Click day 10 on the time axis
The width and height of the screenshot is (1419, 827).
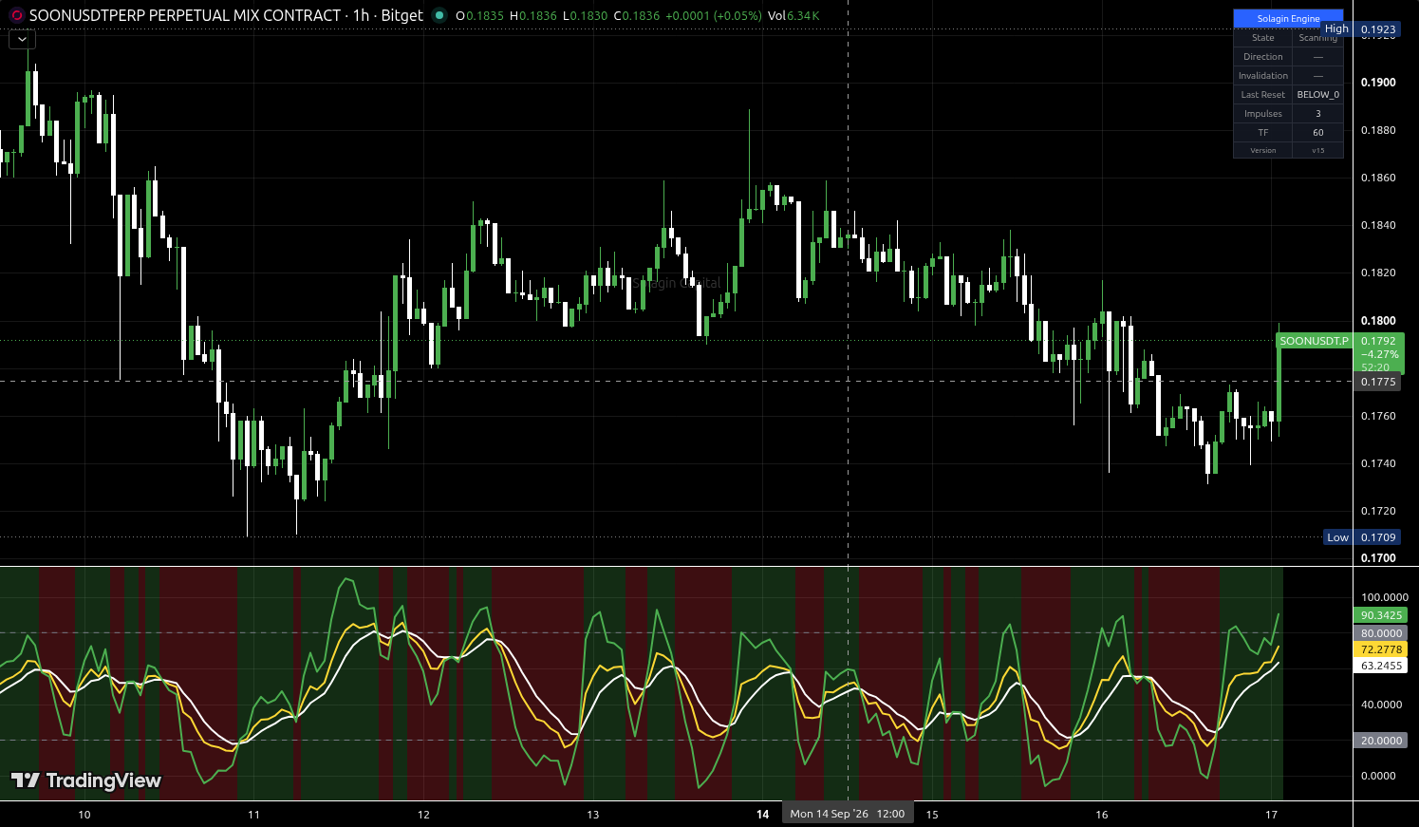coord(84,815)
